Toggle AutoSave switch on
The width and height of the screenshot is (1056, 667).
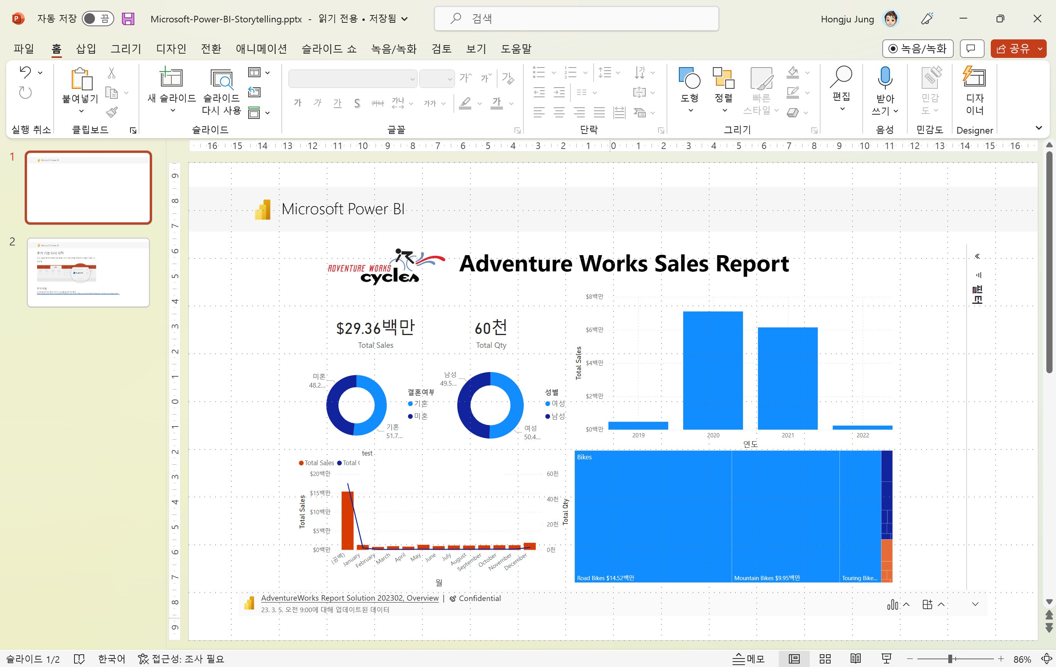tap(97, 19)
